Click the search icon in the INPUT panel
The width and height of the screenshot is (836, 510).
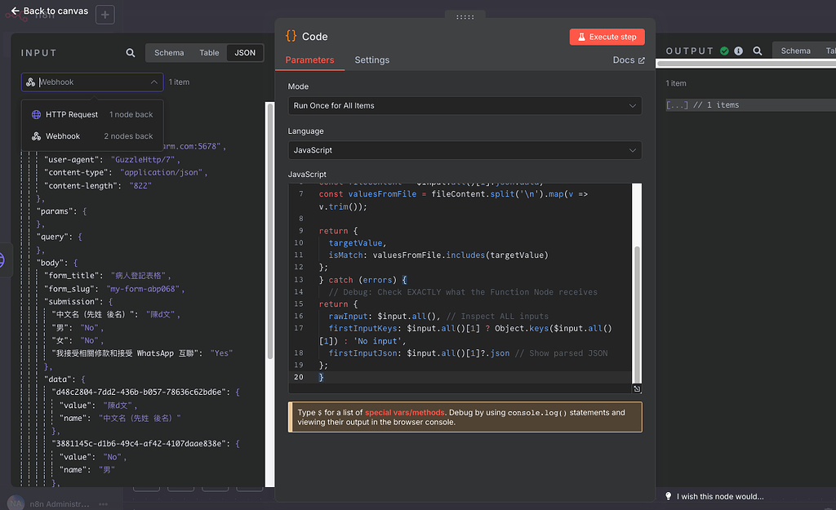coord(130,52)
